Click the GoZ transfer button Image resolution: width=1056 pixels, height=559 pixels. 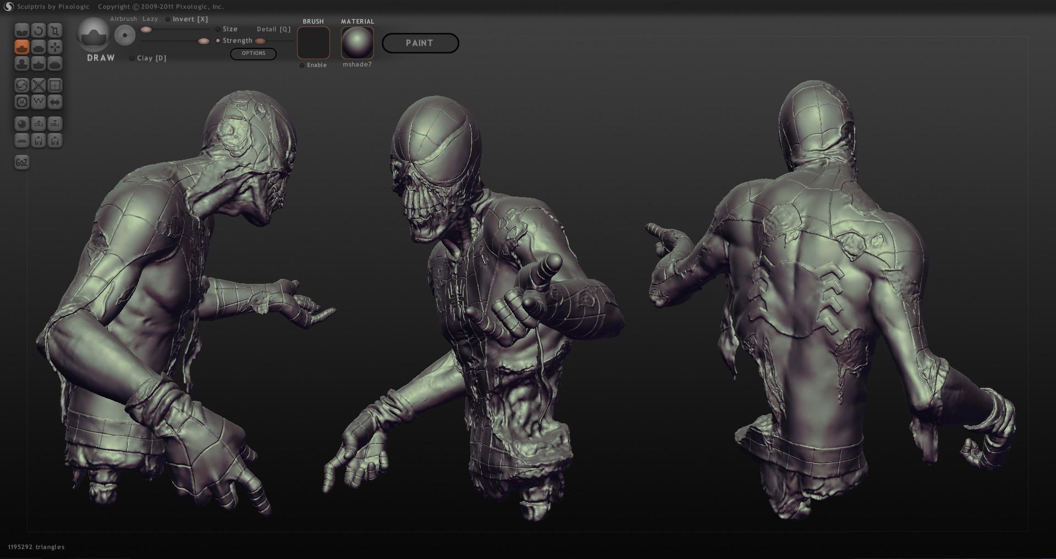click(x=21, y=163)
